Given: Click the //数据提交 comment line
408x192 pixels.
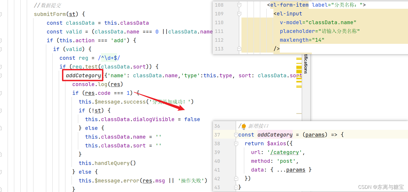Looking at the screenshot, I should click(48, 5).
